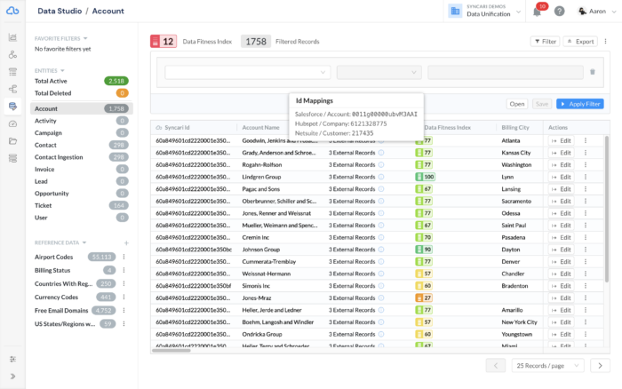Show id mappings info for Pagac and Sons
622x389 pixels.
(x=381, y=189)
